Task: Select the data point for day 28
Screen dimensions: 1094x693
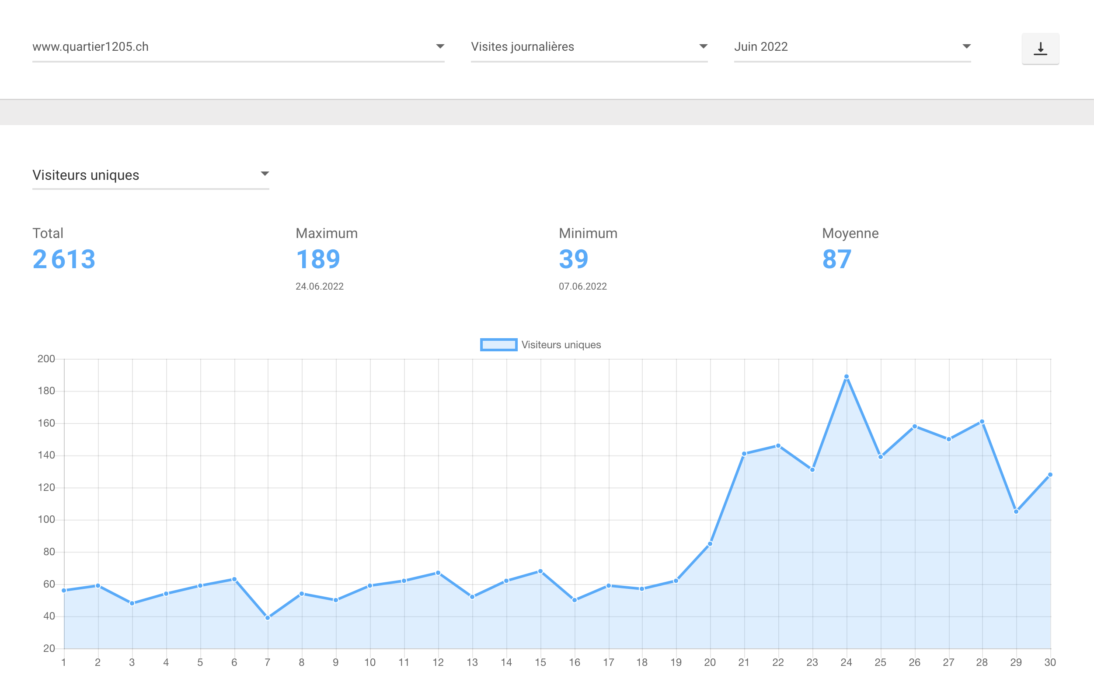Action: tap(982, 421)
